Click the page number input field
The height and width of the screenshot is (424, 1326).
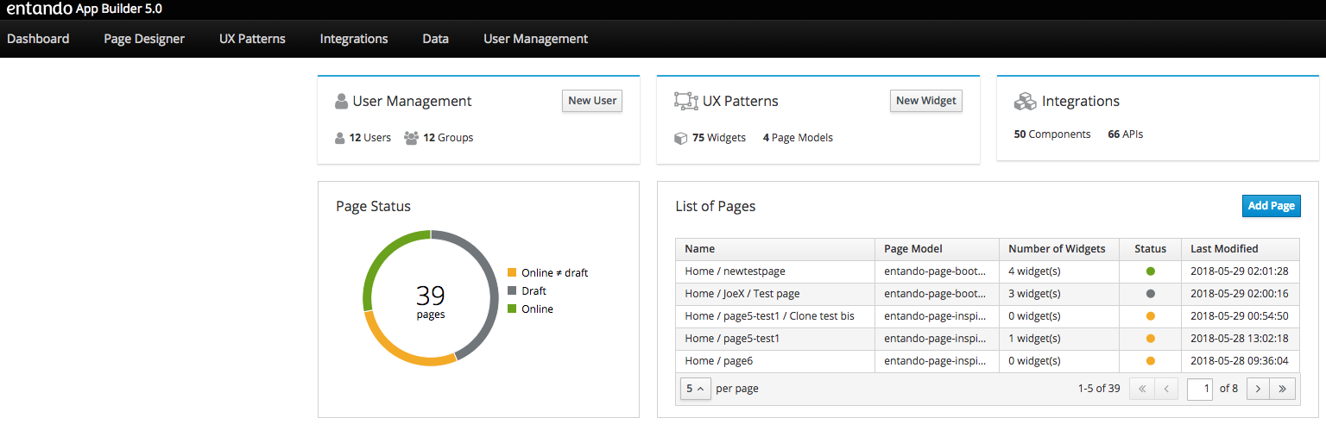[1200, 389]
